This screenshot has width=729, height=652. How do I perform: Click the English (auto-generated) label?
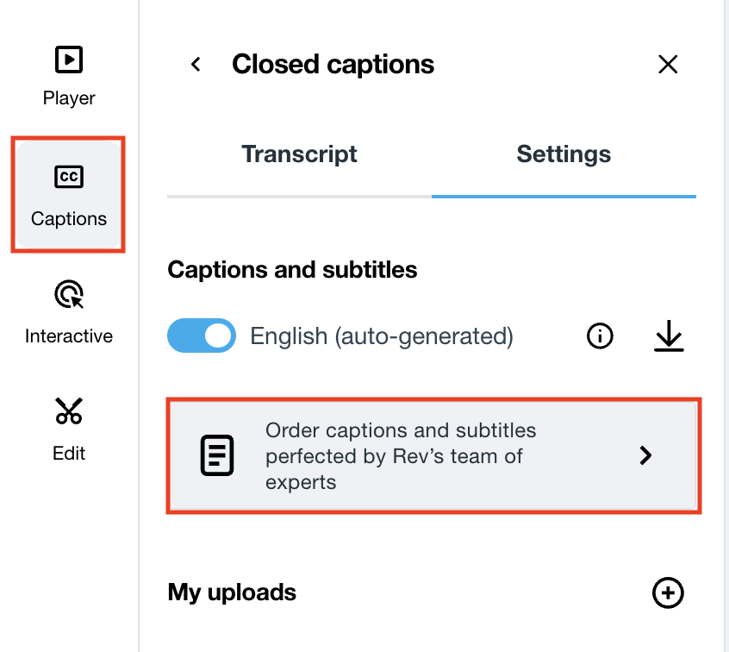382,336
